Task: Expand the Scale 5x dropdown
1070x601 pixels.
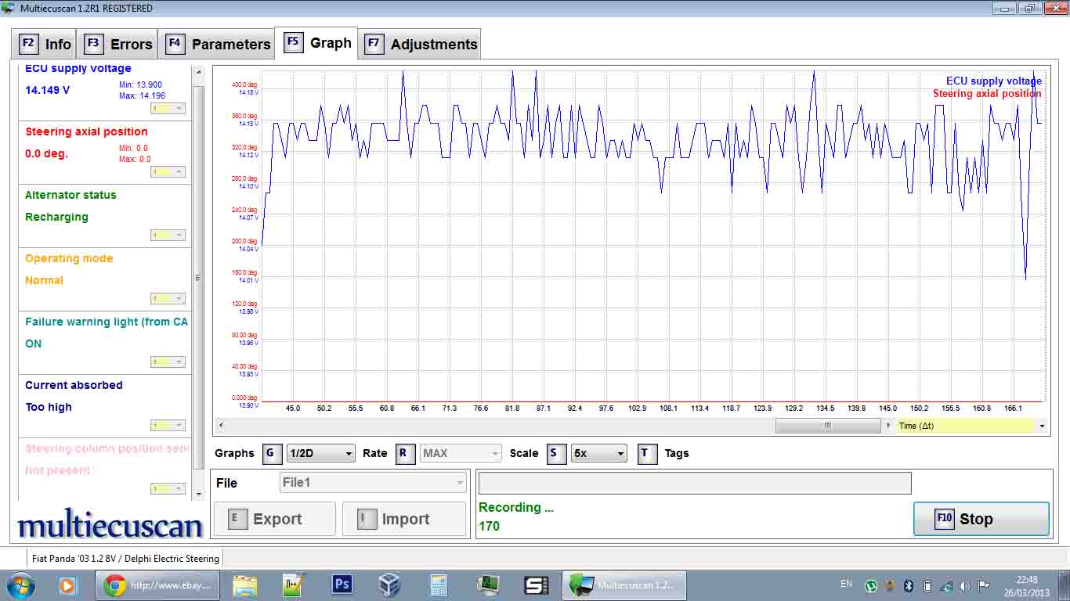Action: (x=598, y=453)
